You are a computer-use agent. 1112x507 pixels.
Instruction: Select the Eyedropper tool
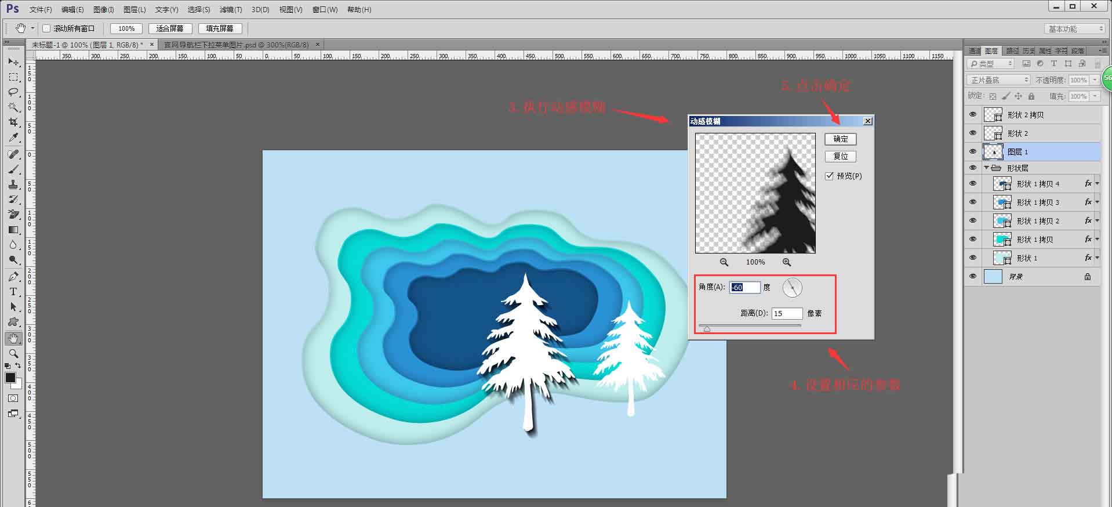[x=13, y=137]
